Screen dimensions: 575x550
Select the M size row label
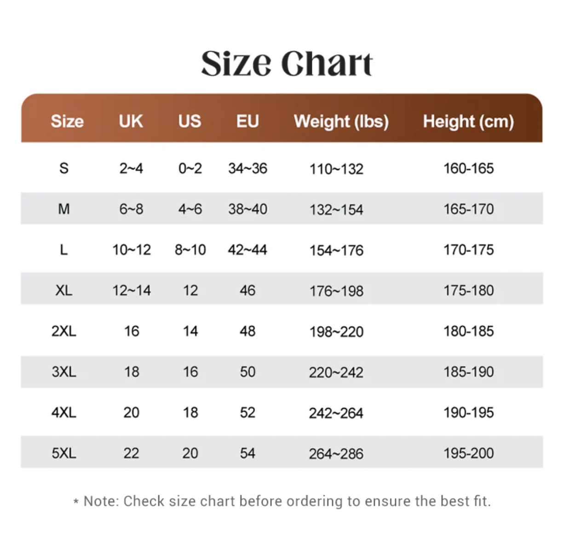[64, 209]
